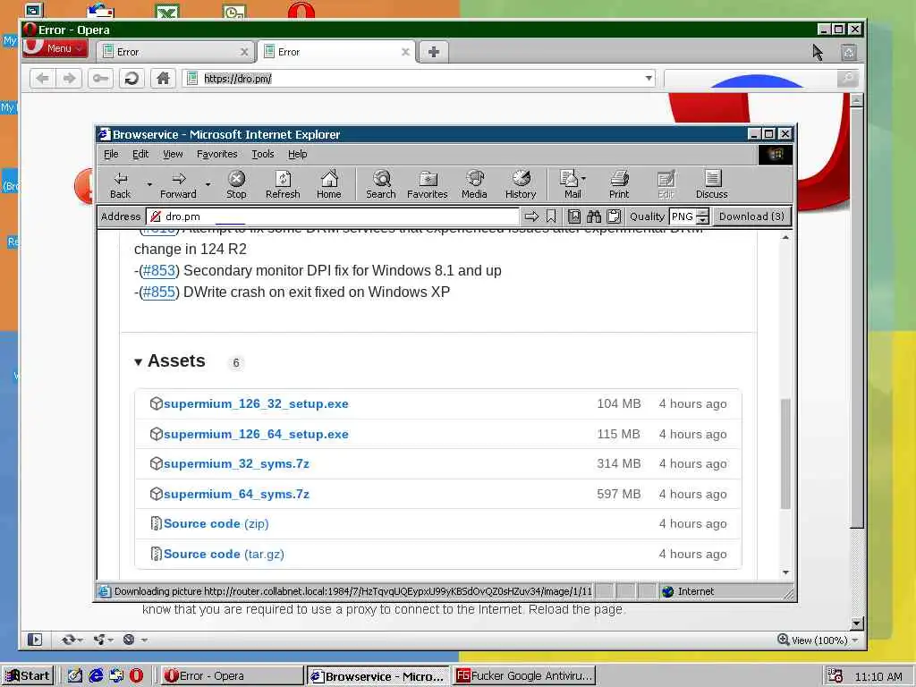Click the Go arrow beside address bar

point(531,216)
